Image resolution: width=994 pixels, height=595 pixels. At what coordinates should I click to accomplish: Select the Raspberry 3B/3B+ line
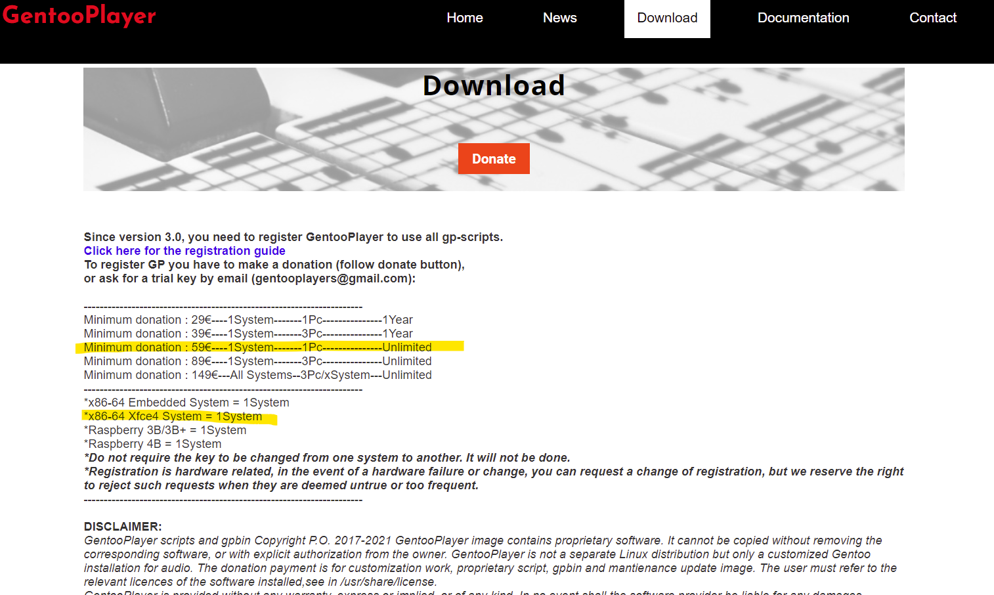pyautogui.click(x=165, y=430)
